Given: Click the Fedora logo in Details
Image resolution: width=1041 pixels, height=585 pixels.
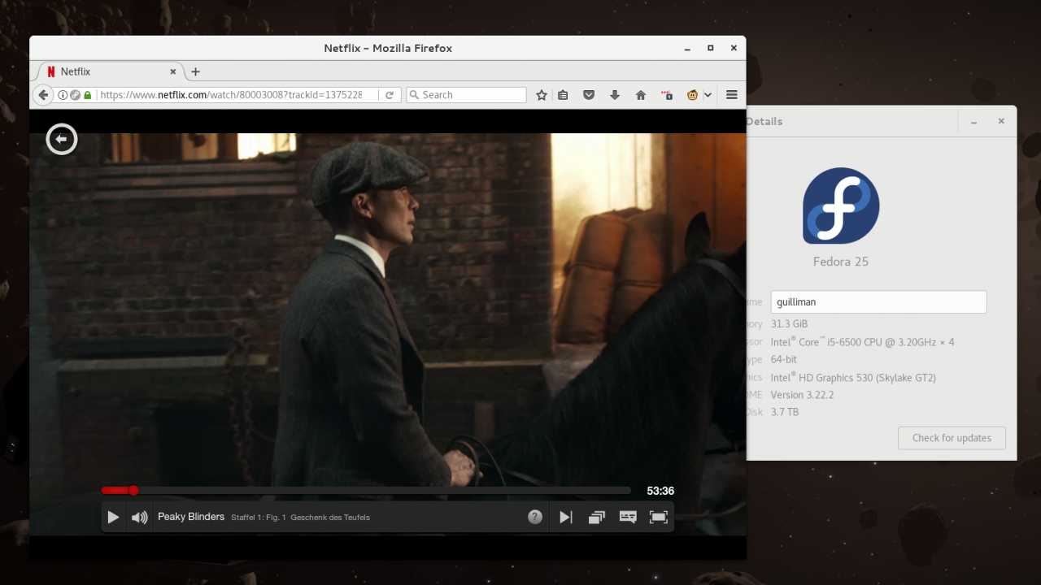Looking at the screenshot, I should pyautogui.click(x=841, y=206).
